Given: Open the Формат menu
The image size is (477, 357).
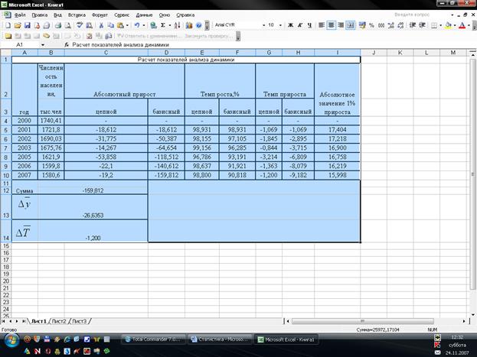Looking at the screenshot, I should (x=100, y=15).
